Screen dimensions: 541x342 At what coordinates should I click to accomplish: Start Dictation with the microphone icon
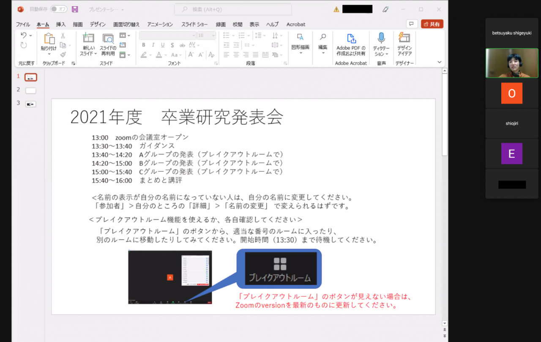coord(381,38)
